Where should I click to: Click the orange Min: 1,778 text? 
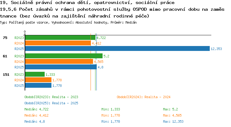click(x=111, y=115)
